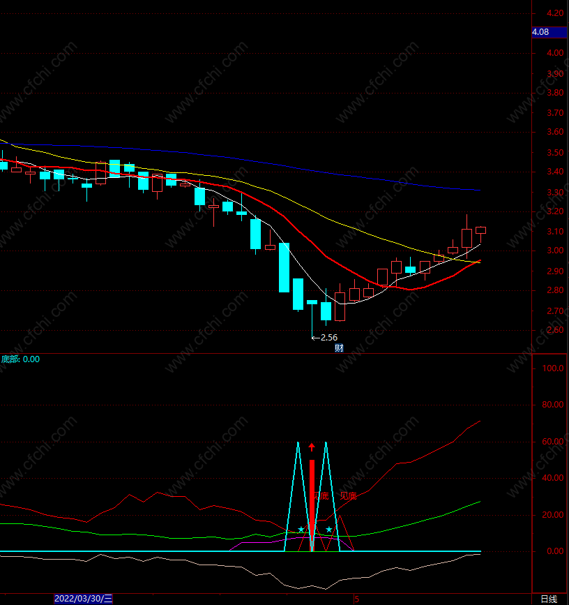This screenshot has width=569, height=605.
Task: Click the 3.40 price axis label
Action: coord(555,172)
